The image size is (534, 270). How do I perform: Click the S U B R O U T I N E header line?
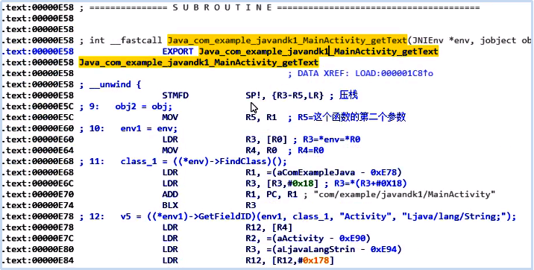[280, 7]
